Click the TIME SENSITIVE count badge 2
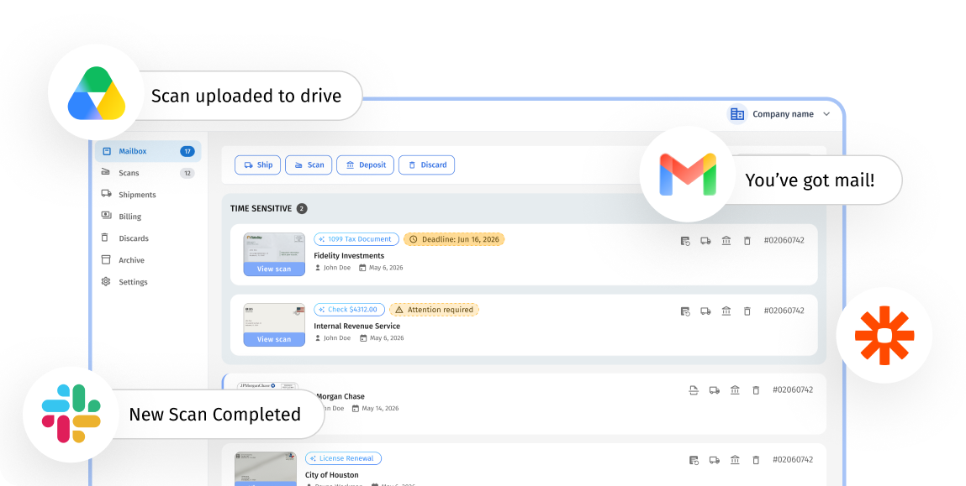966x486 pixels. [302, 208]
